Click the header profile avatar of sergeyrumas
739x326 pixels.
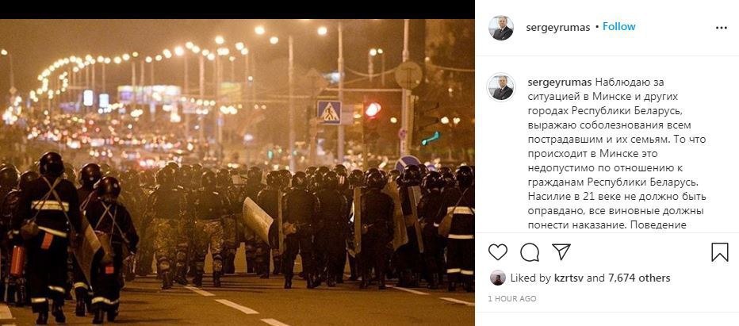click(x=501, y=28)
